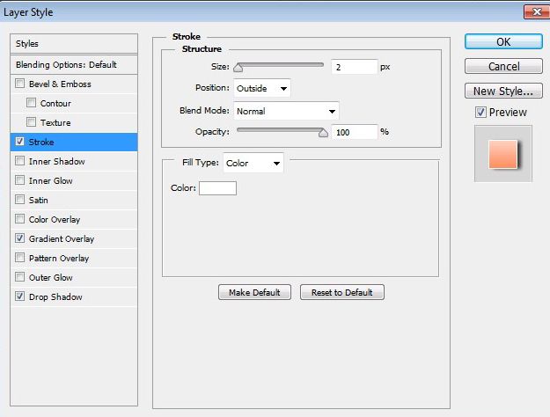The image size is (550, 417).
Task: Click the Opacity slider handle
Action: (x=323, y=133)
